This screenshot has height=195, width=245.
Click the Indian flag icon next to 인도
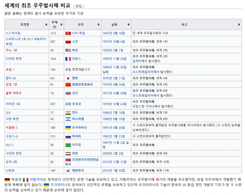68,113
